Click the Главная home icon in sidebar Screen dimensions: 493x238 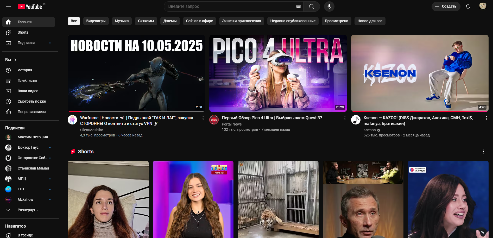pyautogui.click(x=8, y=22)
